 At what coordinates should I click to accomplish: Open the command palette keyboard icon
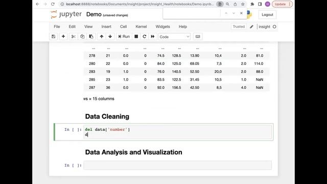(198, 36)
